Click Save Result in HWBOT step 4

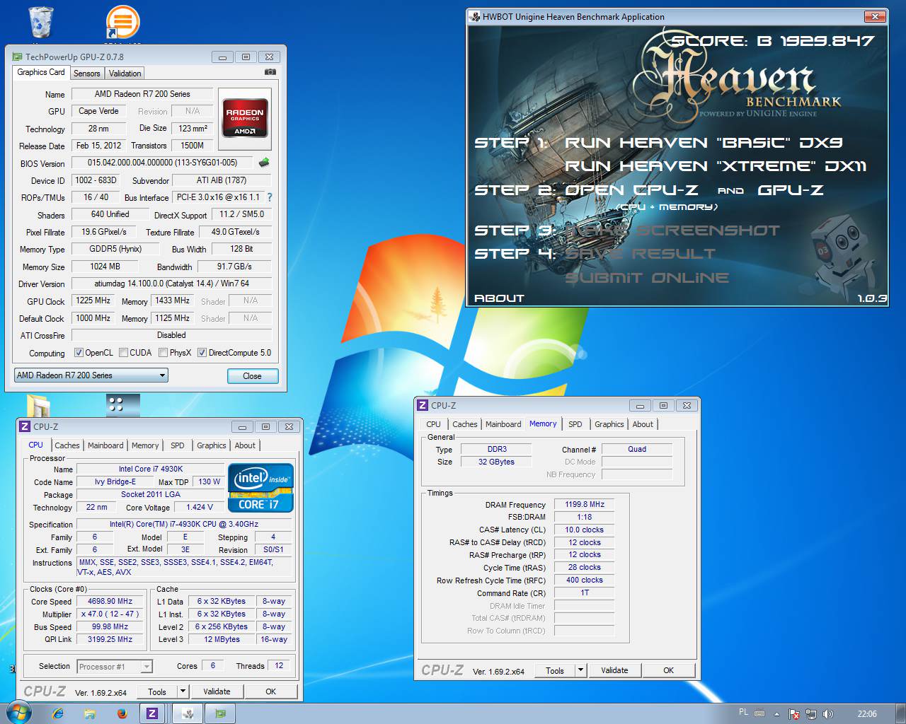pyautogui.click(x=640, y=253)
